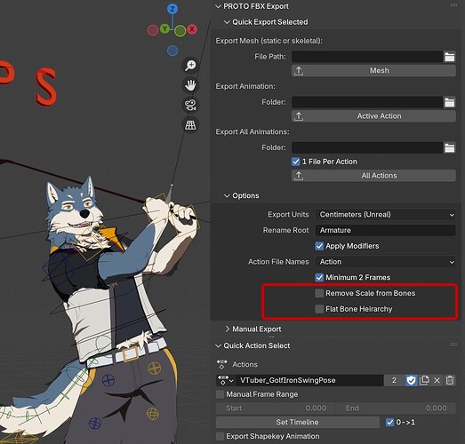465x444 pixels.
Task: Click the All Actions export button
Action: coord(373,176)
